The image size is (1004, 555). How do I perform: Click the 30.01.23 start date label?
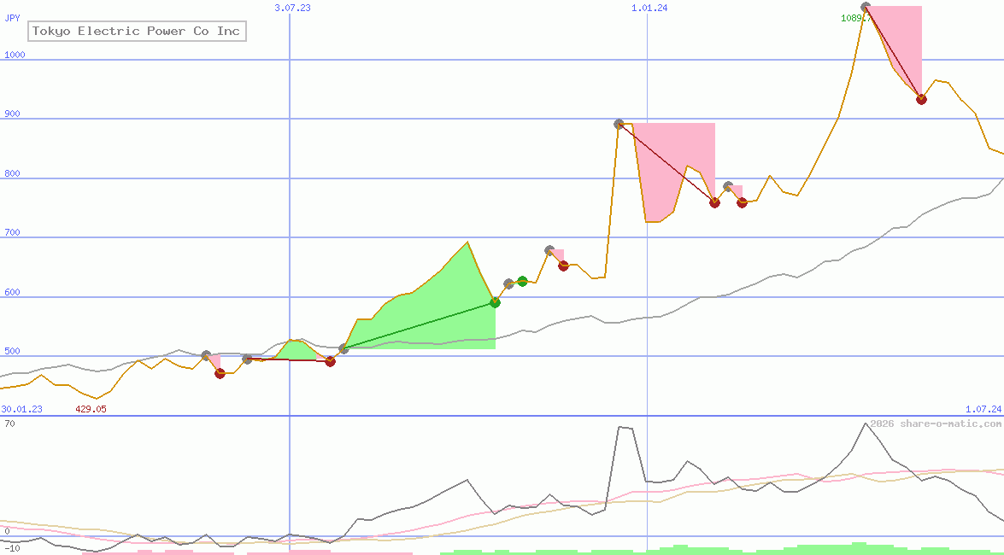click(22, 409)
